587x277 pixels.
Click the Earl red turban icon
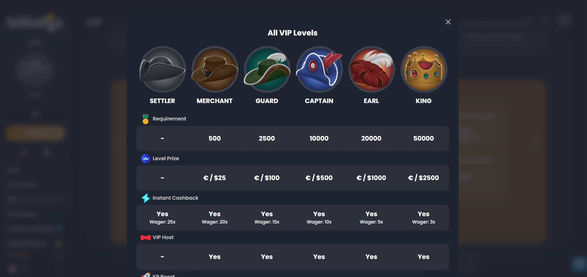[371, 69]
